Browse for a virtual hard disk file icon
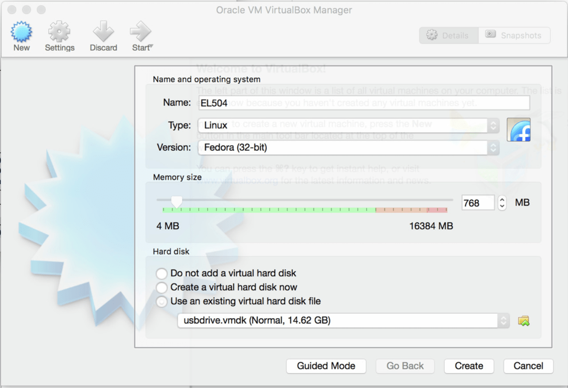Screen dimensions: 568x388 (x=524, y=321)
